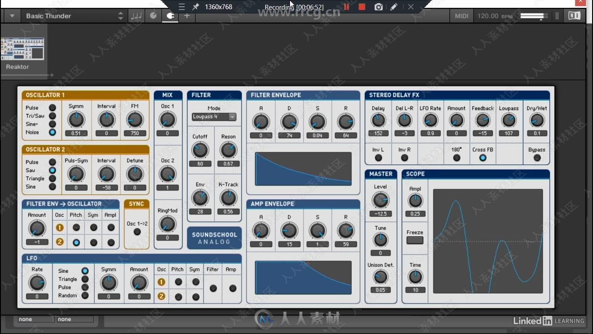Click the Dry/Wet knob
Image resolution: width=593 pixels, height=334 pixels.
coord(537,120)
